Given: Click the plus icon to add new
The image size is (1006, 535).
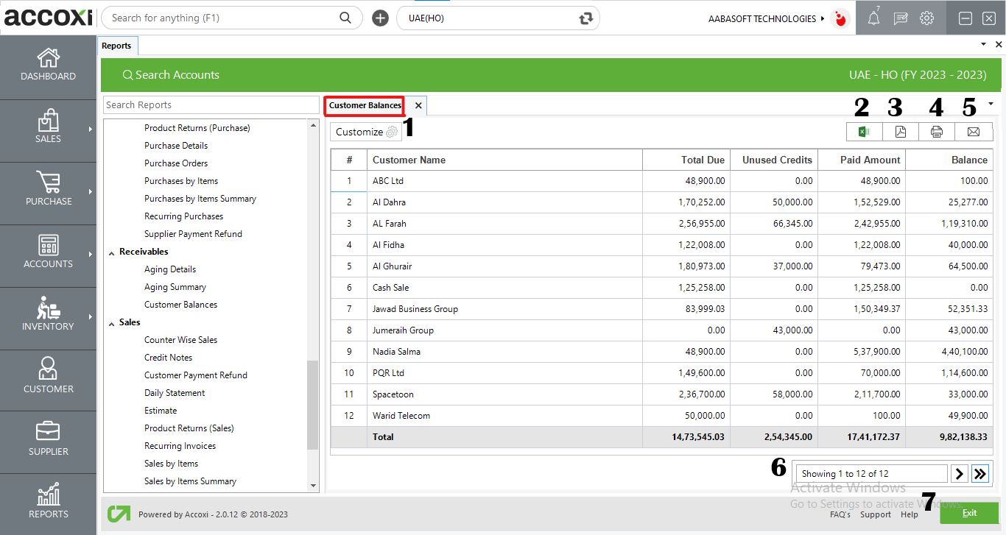Looking at the screenshot, I should [379, 17].
